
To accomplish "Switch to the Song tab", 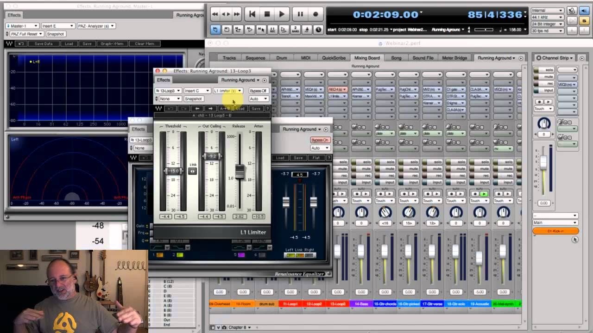I will click(x=396, y=58).
